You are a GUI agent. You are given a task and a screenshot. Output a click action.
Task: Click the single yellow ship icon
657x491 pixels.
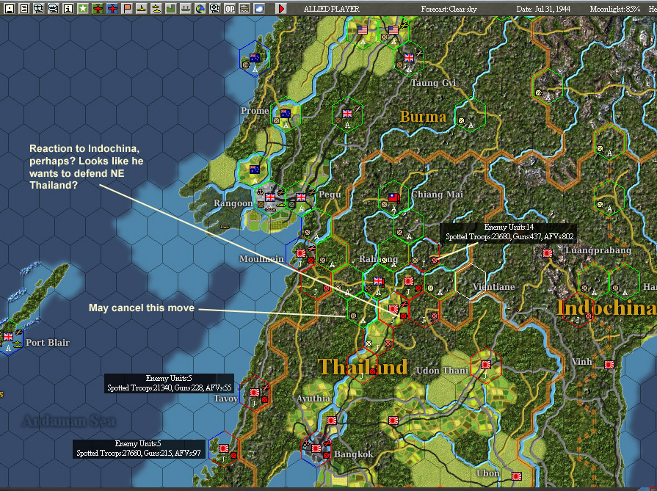(142, 8)
